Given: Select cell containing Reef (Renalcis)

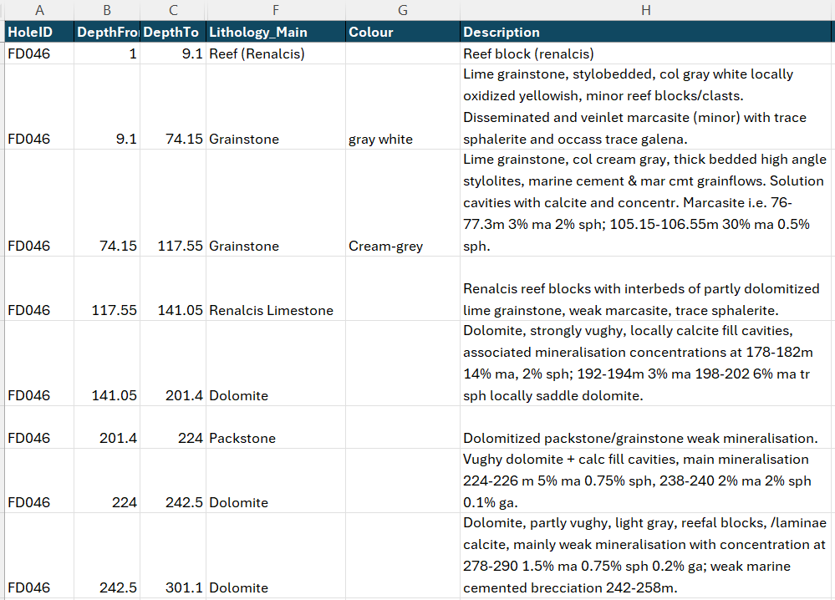Looking at the screenshot, I should [x=276, y=53].
